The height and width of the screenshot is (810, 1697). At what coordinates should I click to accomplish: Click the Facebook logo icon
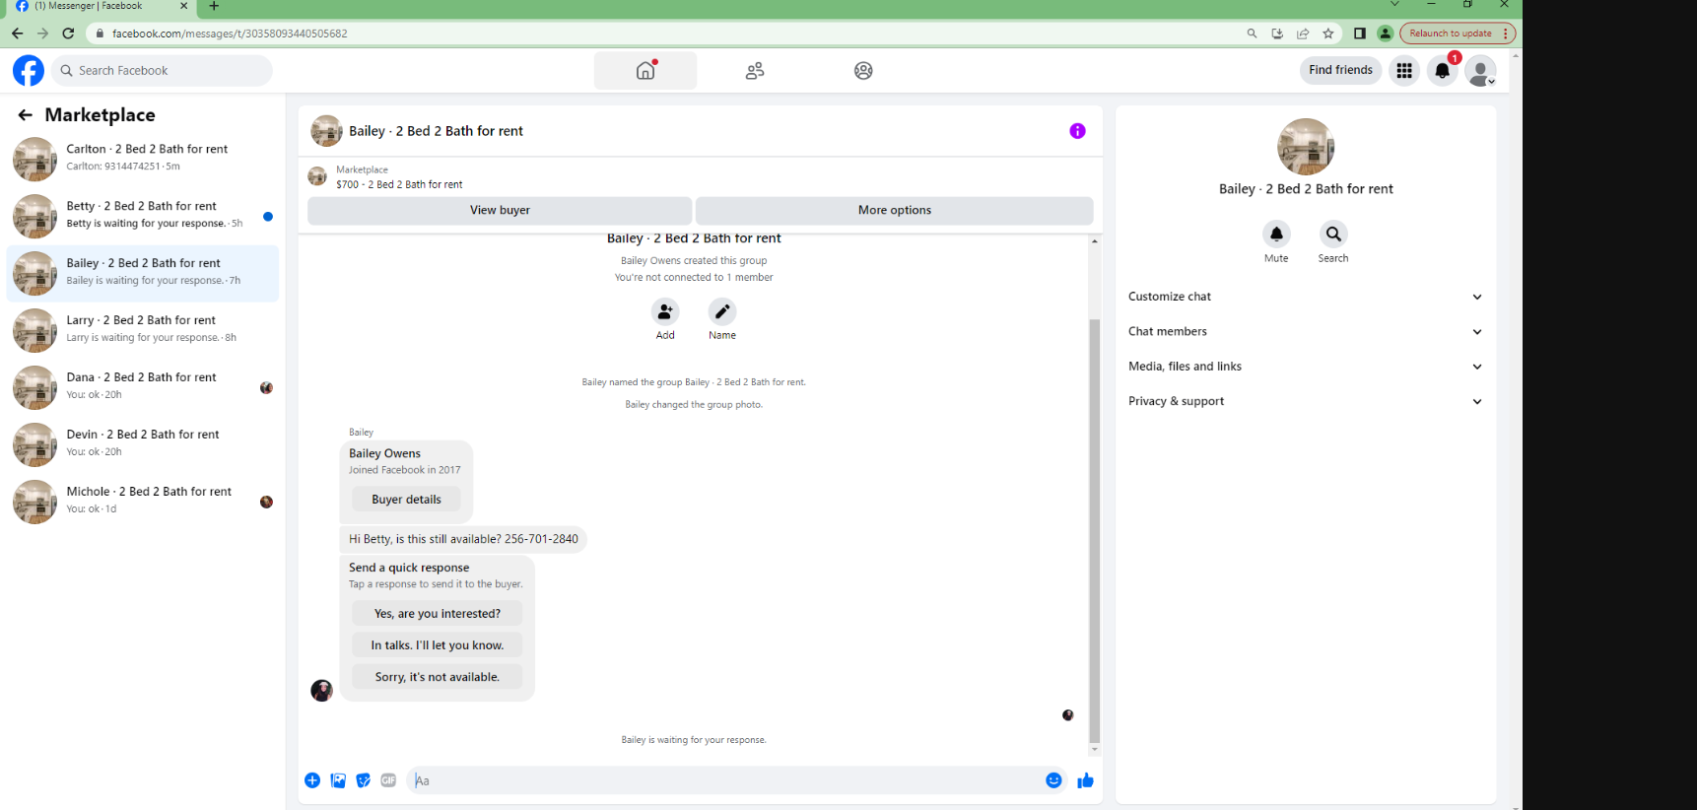pyautogui.click(x=29, y=70)
